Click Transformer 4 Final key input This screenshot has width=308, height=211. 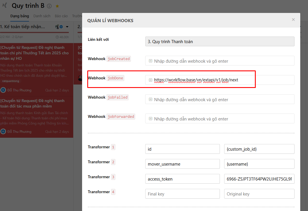[182, 194]
